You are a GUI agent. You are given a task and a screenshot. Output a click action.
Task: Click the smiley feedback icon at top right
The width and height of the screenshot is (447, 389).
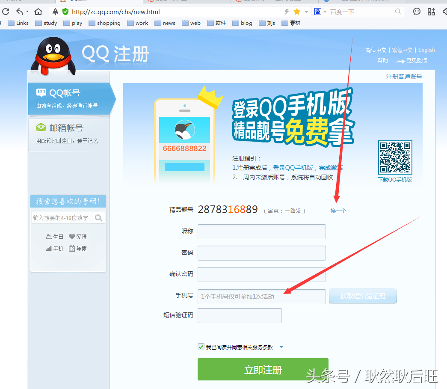point(417,11)
